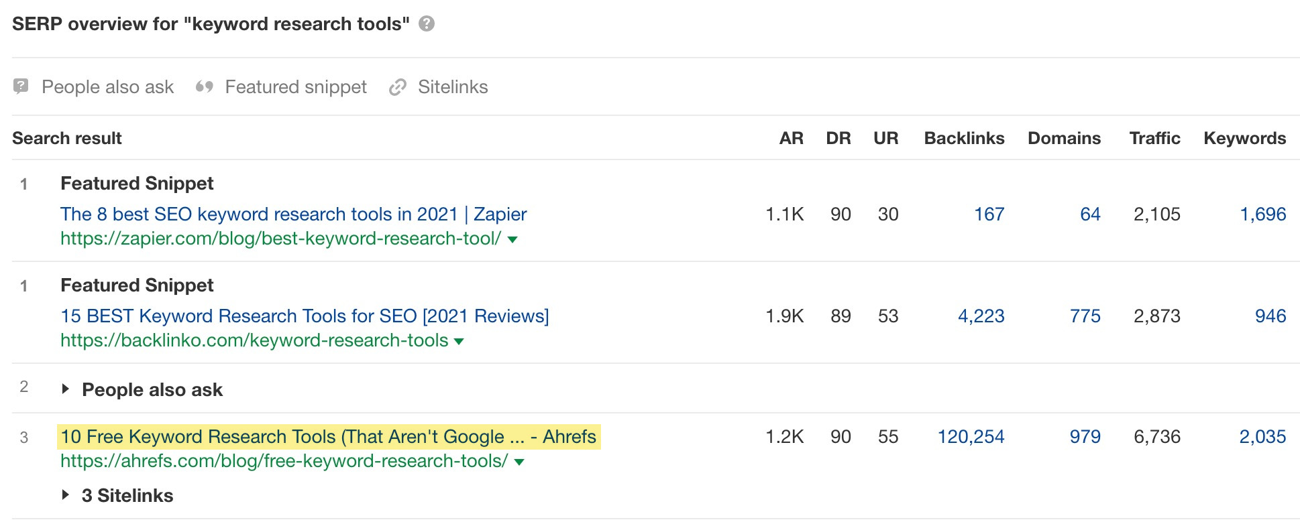Image resolution: width=1300 pixels, height=520 pixels.
Task: Click the Backlinks column header
Action: click(x=964, y=139)
